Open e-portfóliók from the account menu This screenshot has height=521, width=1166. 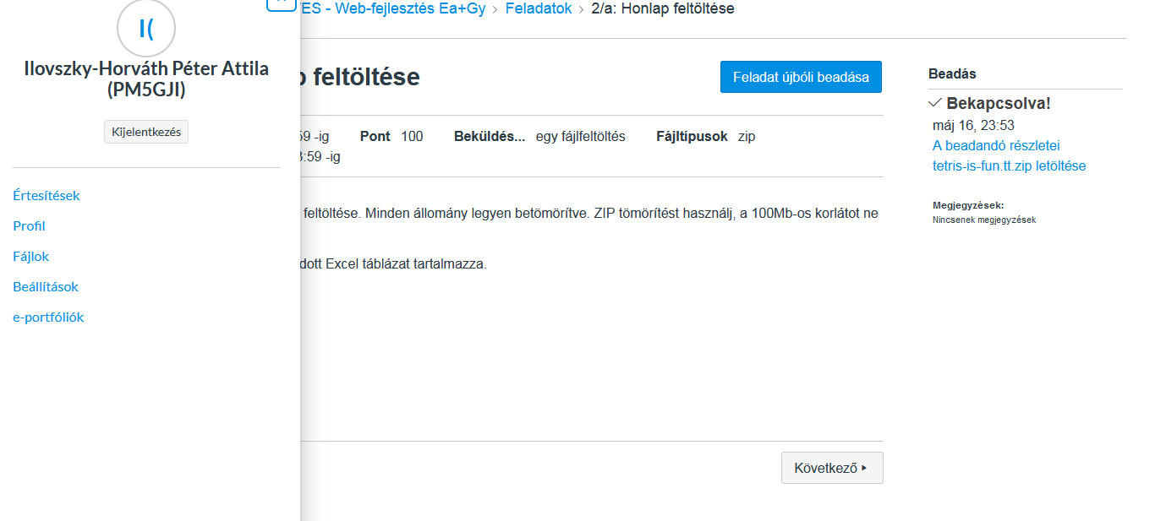[48, 317]
